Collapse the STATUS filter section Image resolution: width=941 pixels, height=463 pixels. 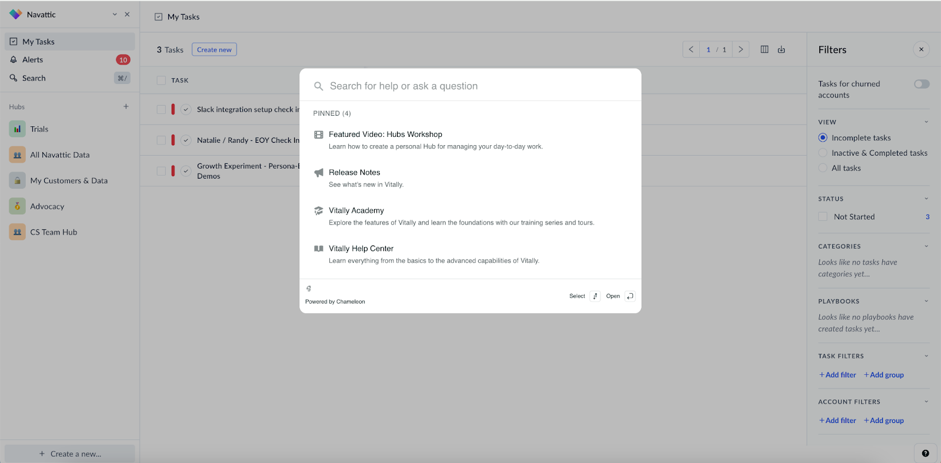pos(926,199)
